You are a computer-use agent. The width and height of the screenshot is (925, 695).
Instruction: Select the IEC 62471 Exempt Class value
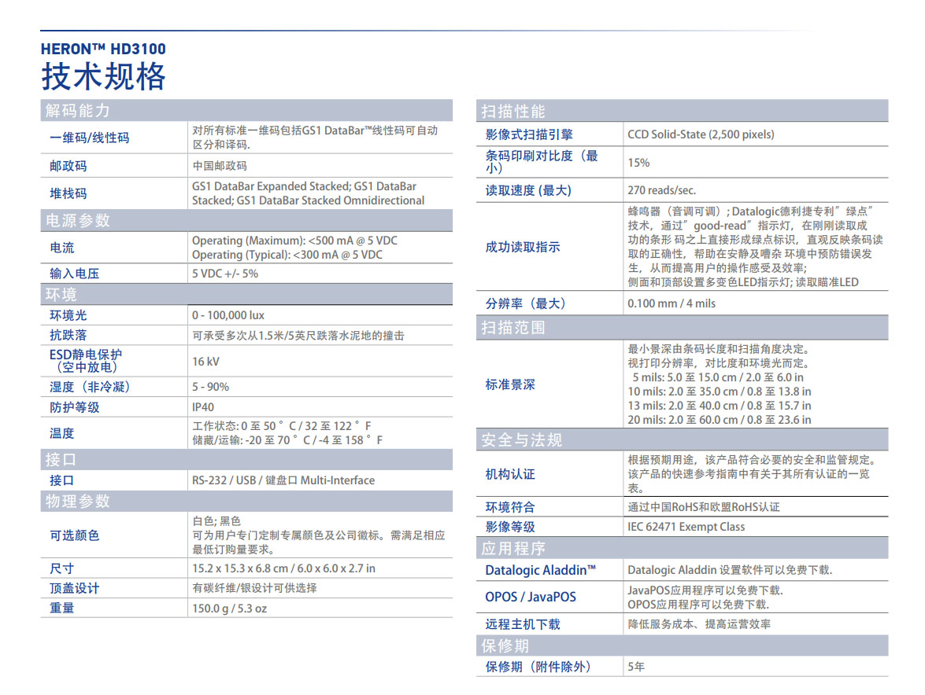(x=686, y=527)
